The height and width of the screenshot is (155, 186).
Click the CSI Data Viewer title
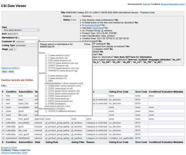click(14, 6)
